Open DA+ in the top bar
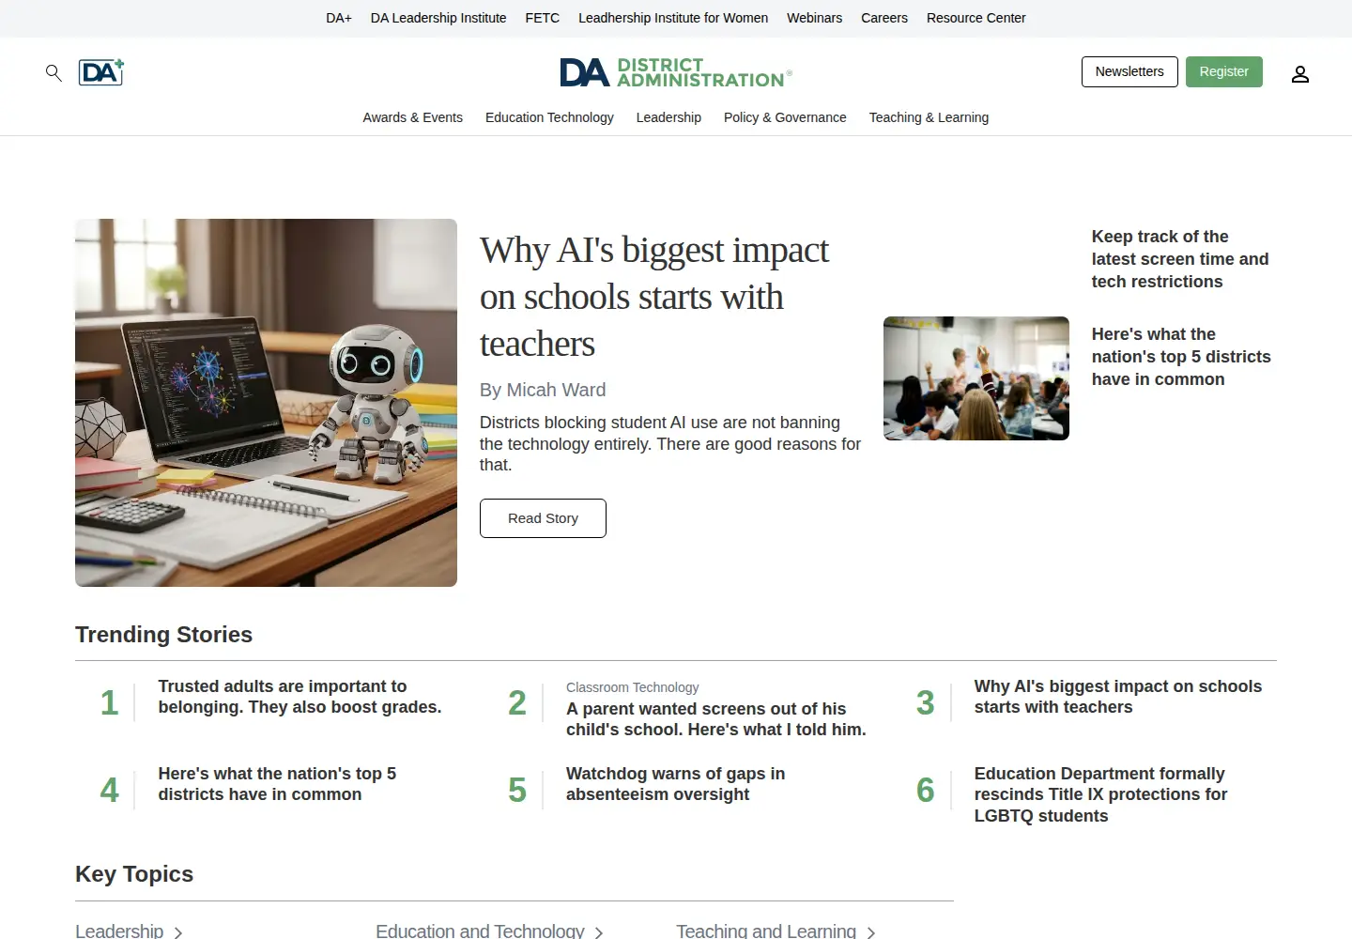This screenshot has width=1352, height=939. click(x=339, y=18)
